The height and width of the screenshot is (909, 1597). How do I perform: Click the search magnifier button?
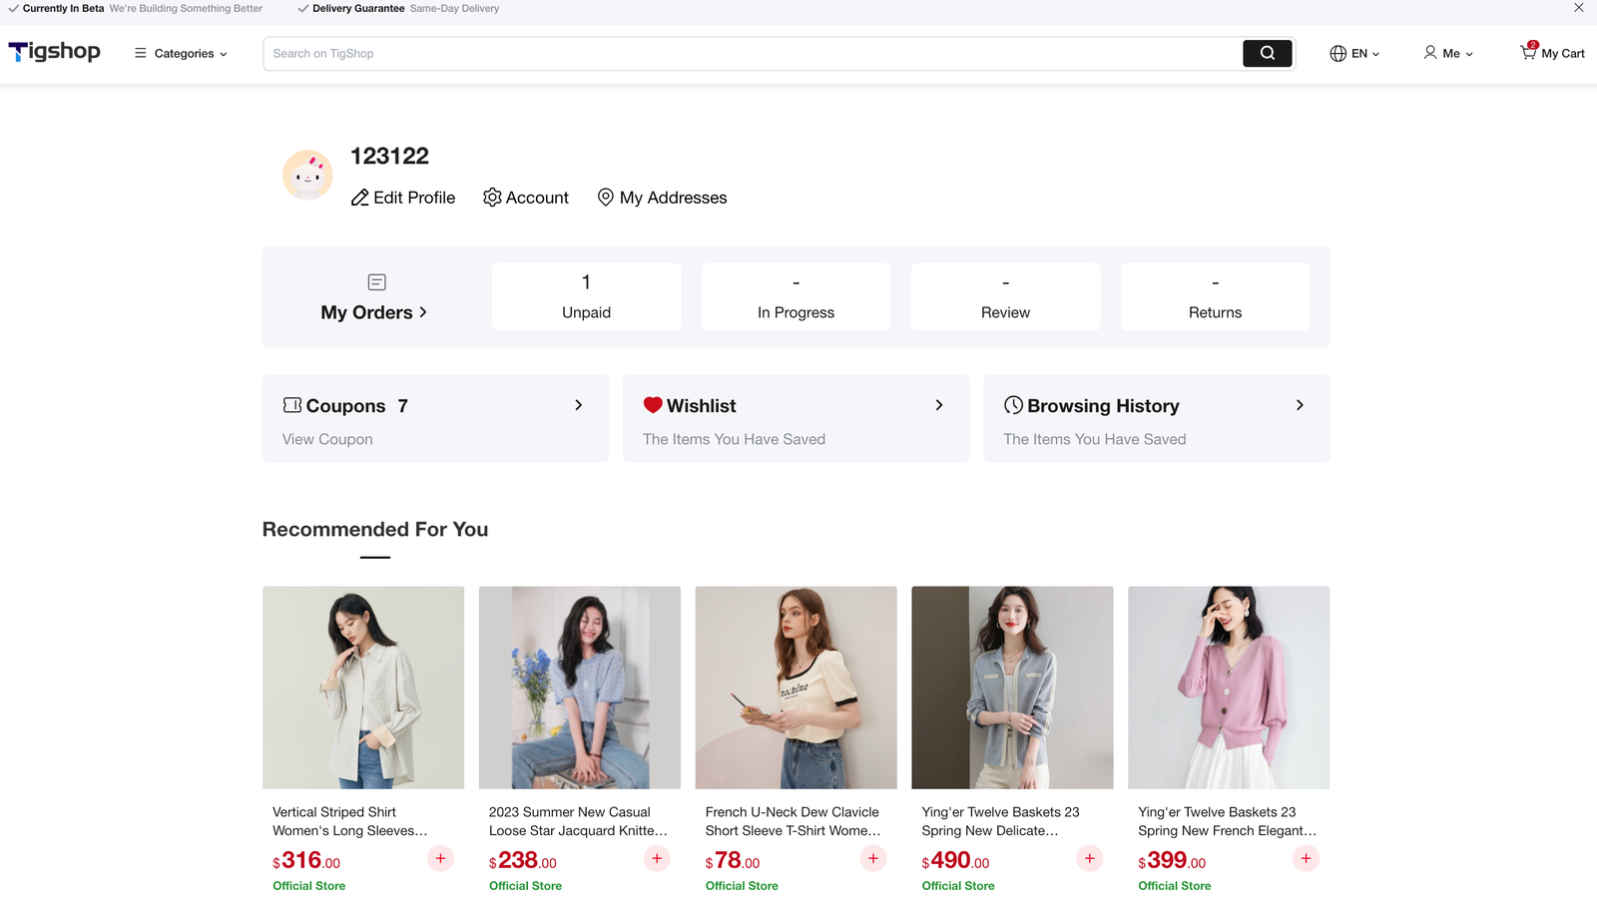click(1267, 54)
